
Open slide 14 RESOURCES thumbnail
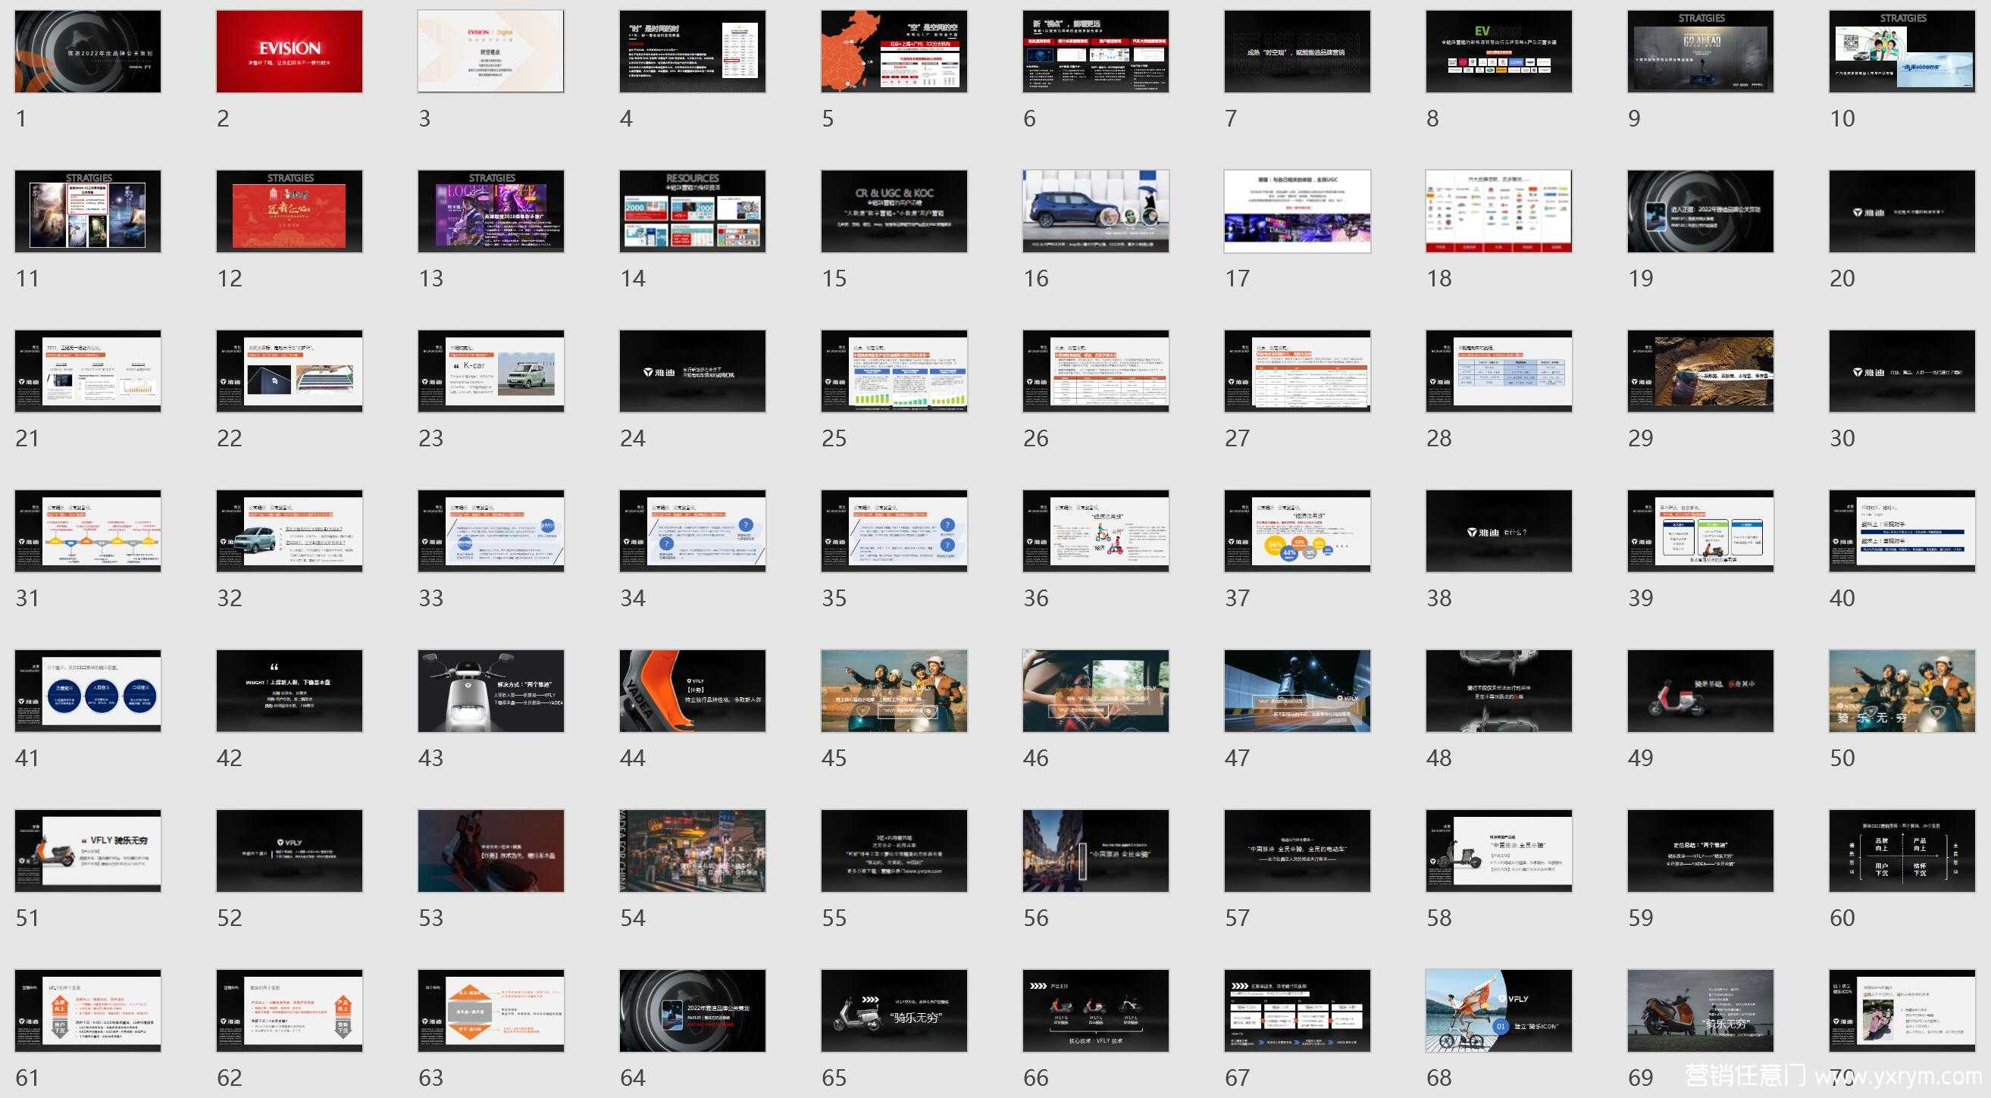click(x=693, y=211)
